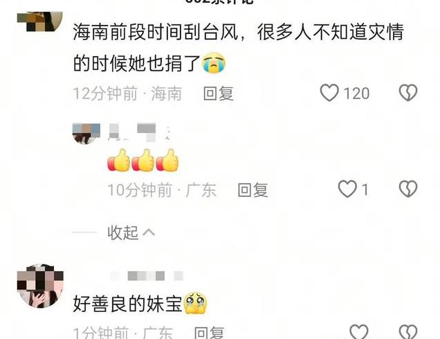440x339 pixels.
Task: Tap the 120 like count
Action: 356,94
